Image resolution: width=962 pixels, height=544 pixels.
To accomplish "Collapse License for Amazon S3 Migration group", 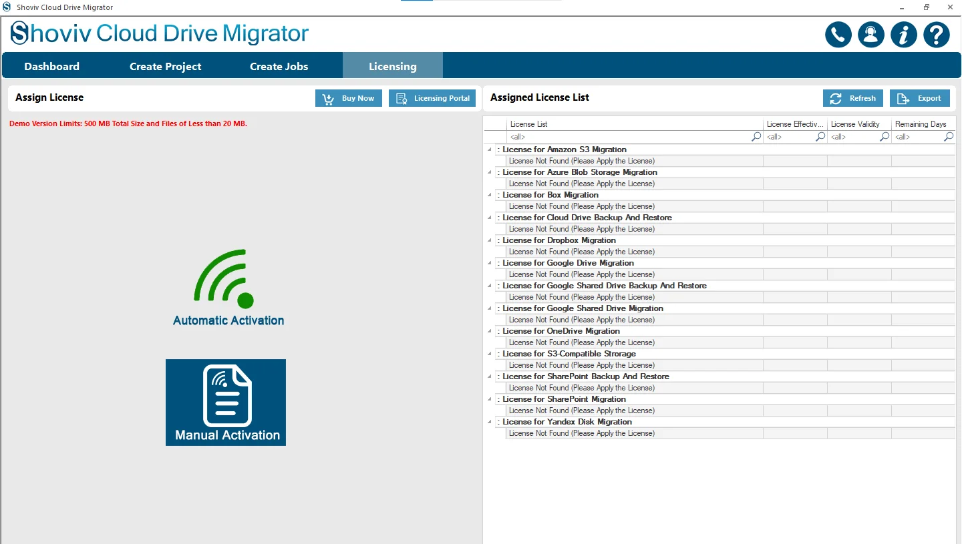I will (x=488, y=150).
